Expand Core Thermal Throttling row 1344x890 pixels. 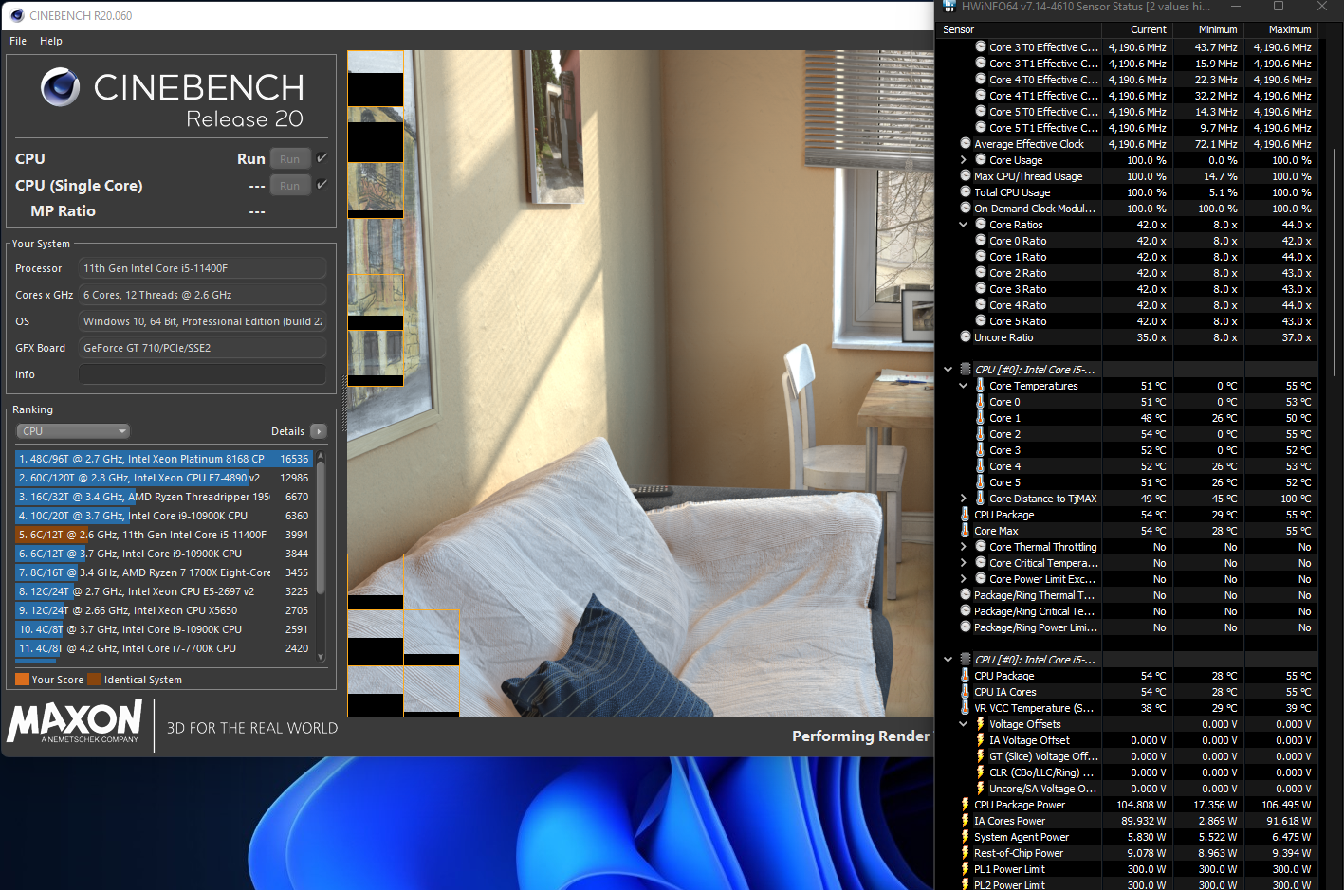coord(964,547)
